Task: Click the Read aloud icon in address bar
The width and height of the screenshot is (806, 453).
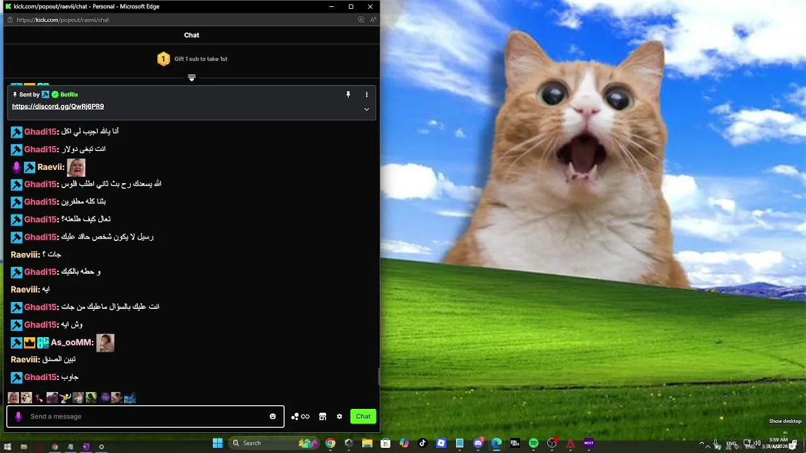Action: pyautogui.click(x=373, y=20)
